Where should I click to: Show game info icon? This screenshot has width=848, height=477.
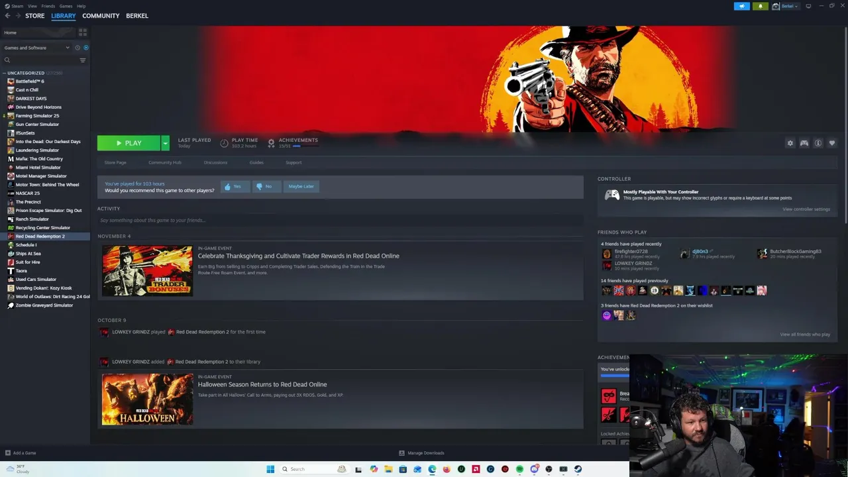pos(818,143)
